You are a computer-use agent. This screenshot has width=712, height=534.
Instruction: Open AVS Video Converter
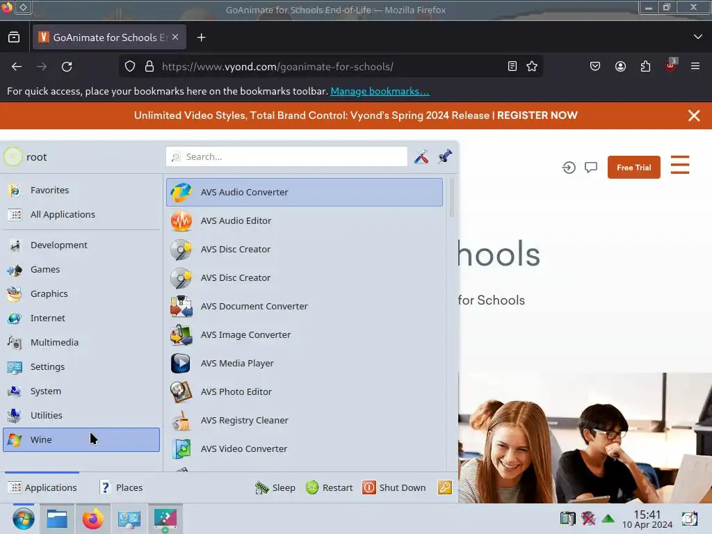coord(305,448)
